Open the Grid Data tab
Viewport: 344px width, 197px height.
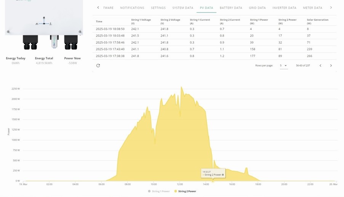257,8
